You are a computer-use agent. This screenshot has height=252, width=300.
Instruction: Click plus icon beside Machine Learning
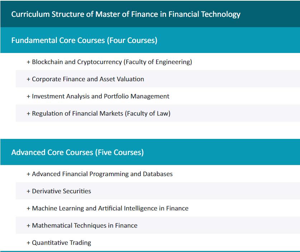[29, 208]
